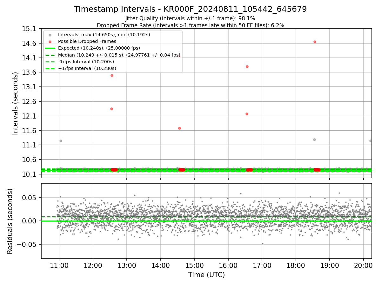This screenshot has width=381, height=286.
Task: Click the red baseline cluster near 18:40
Action: coord(317,170)
